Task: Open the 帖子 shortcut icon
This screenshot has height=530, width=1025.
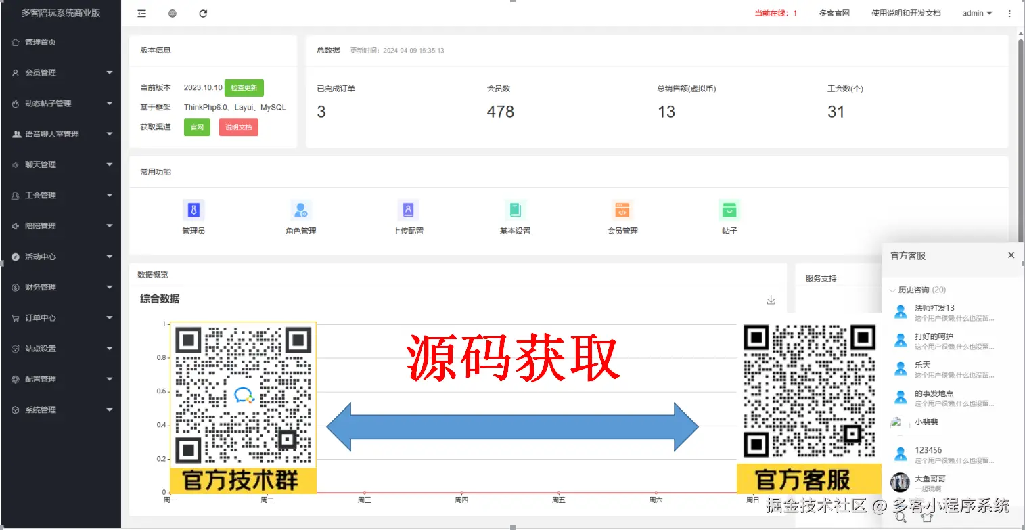Action: (729, 210)
